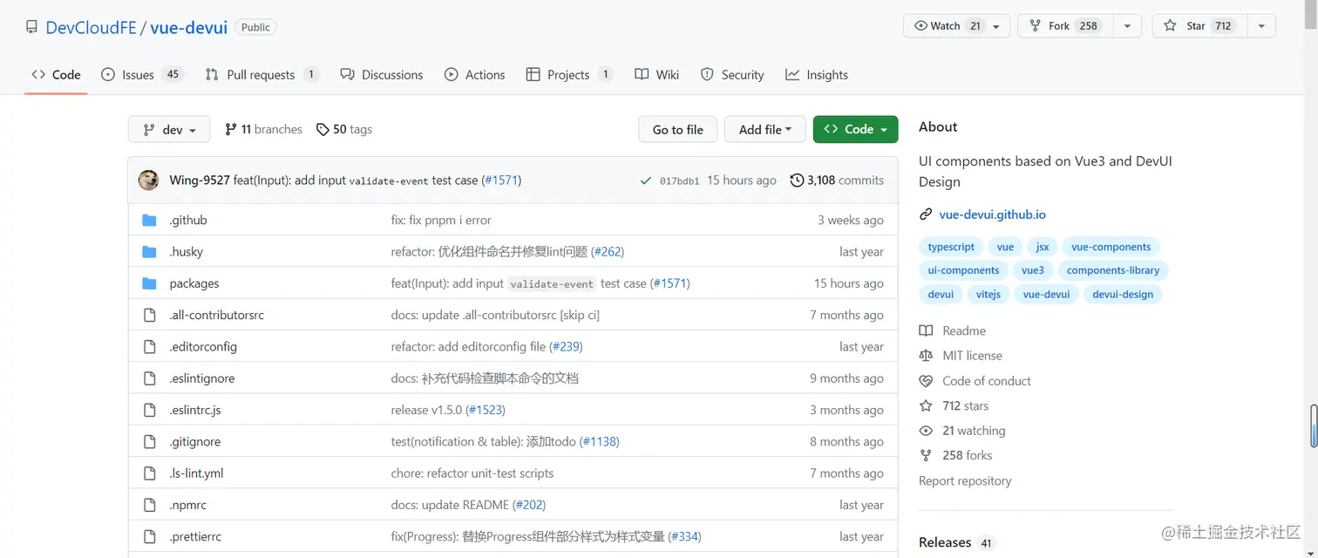
Task: Click the star icon beside 712 stars
Action: 926,406
